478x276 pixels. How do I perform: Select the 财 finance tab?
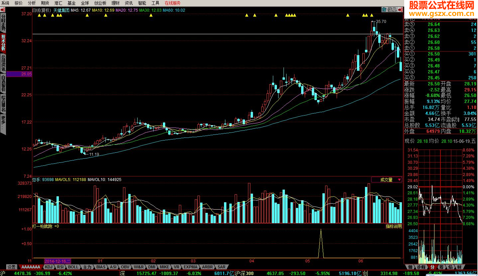pos(459,267)
